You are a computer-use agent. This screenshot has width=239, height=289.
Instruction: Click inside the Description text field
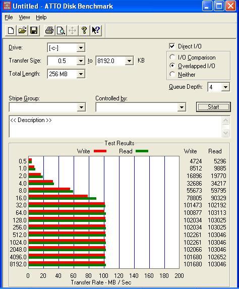tap(115, 127)
